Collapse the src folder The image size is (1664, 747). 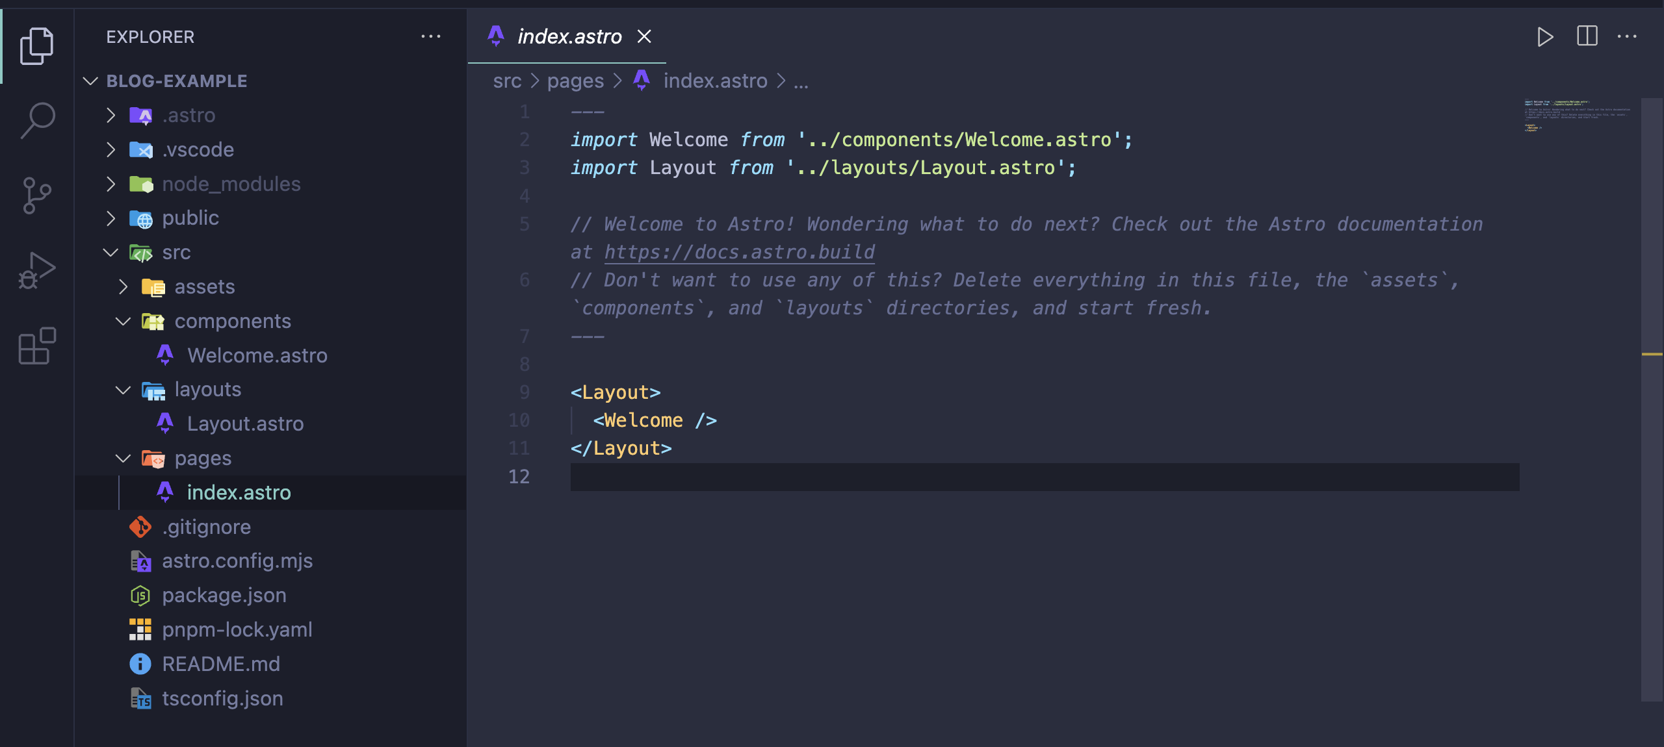(111, 252)
